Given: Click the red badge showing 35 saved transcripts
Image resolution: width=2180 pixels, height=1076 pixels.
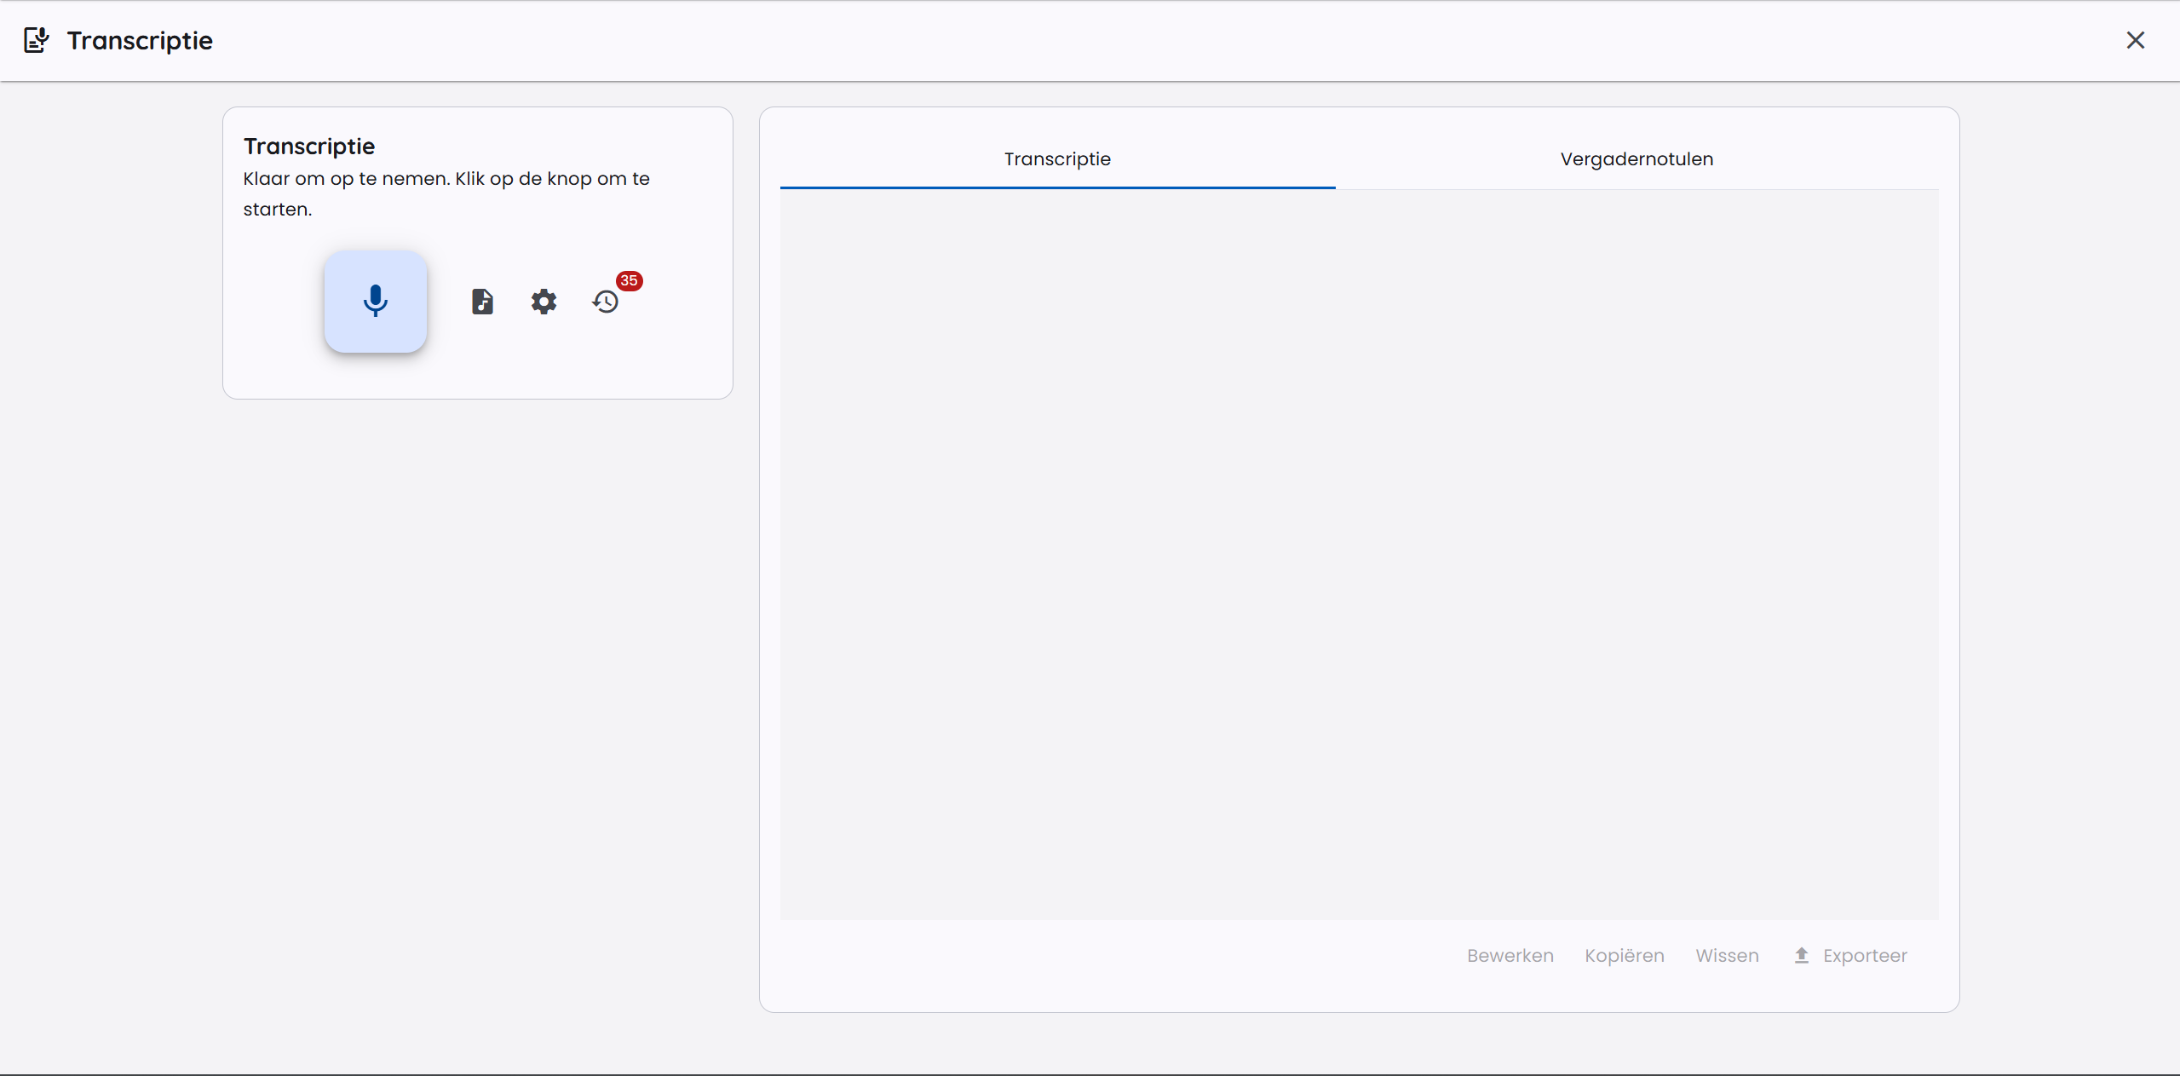Looking at the screenshot, I should 629,280.
